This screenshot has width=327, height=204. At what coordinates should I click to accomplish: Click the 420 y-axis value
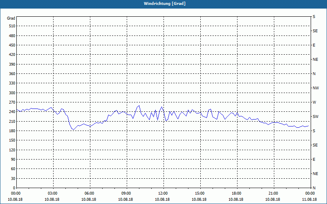(x=12, y=55)
